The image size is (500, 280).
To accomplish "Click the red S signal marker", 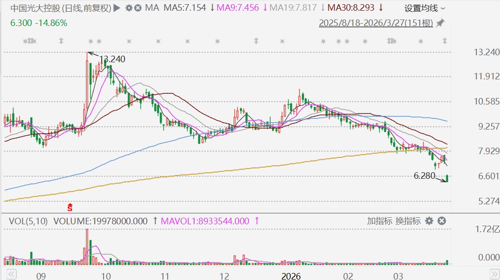I will tap(71, 207).
